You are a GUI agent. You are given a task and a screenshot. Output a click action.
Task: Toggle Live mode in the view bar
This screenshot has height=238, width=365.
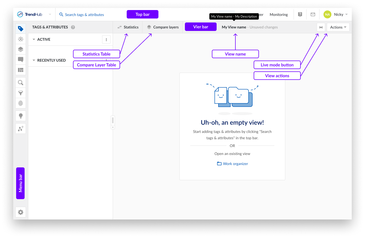[321, 27]
